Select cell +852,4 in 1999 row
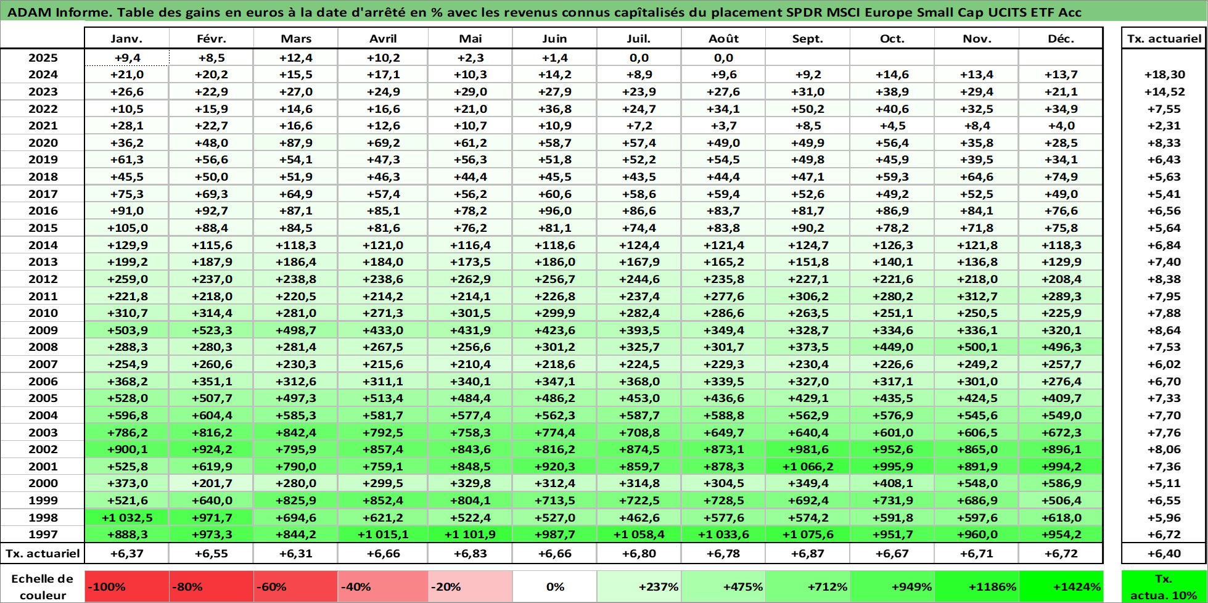The width and height of the screenshot is (1208, 603). [x=383, y=501]
